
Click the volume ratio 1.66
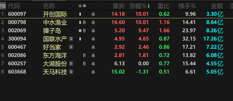(164, 30)
